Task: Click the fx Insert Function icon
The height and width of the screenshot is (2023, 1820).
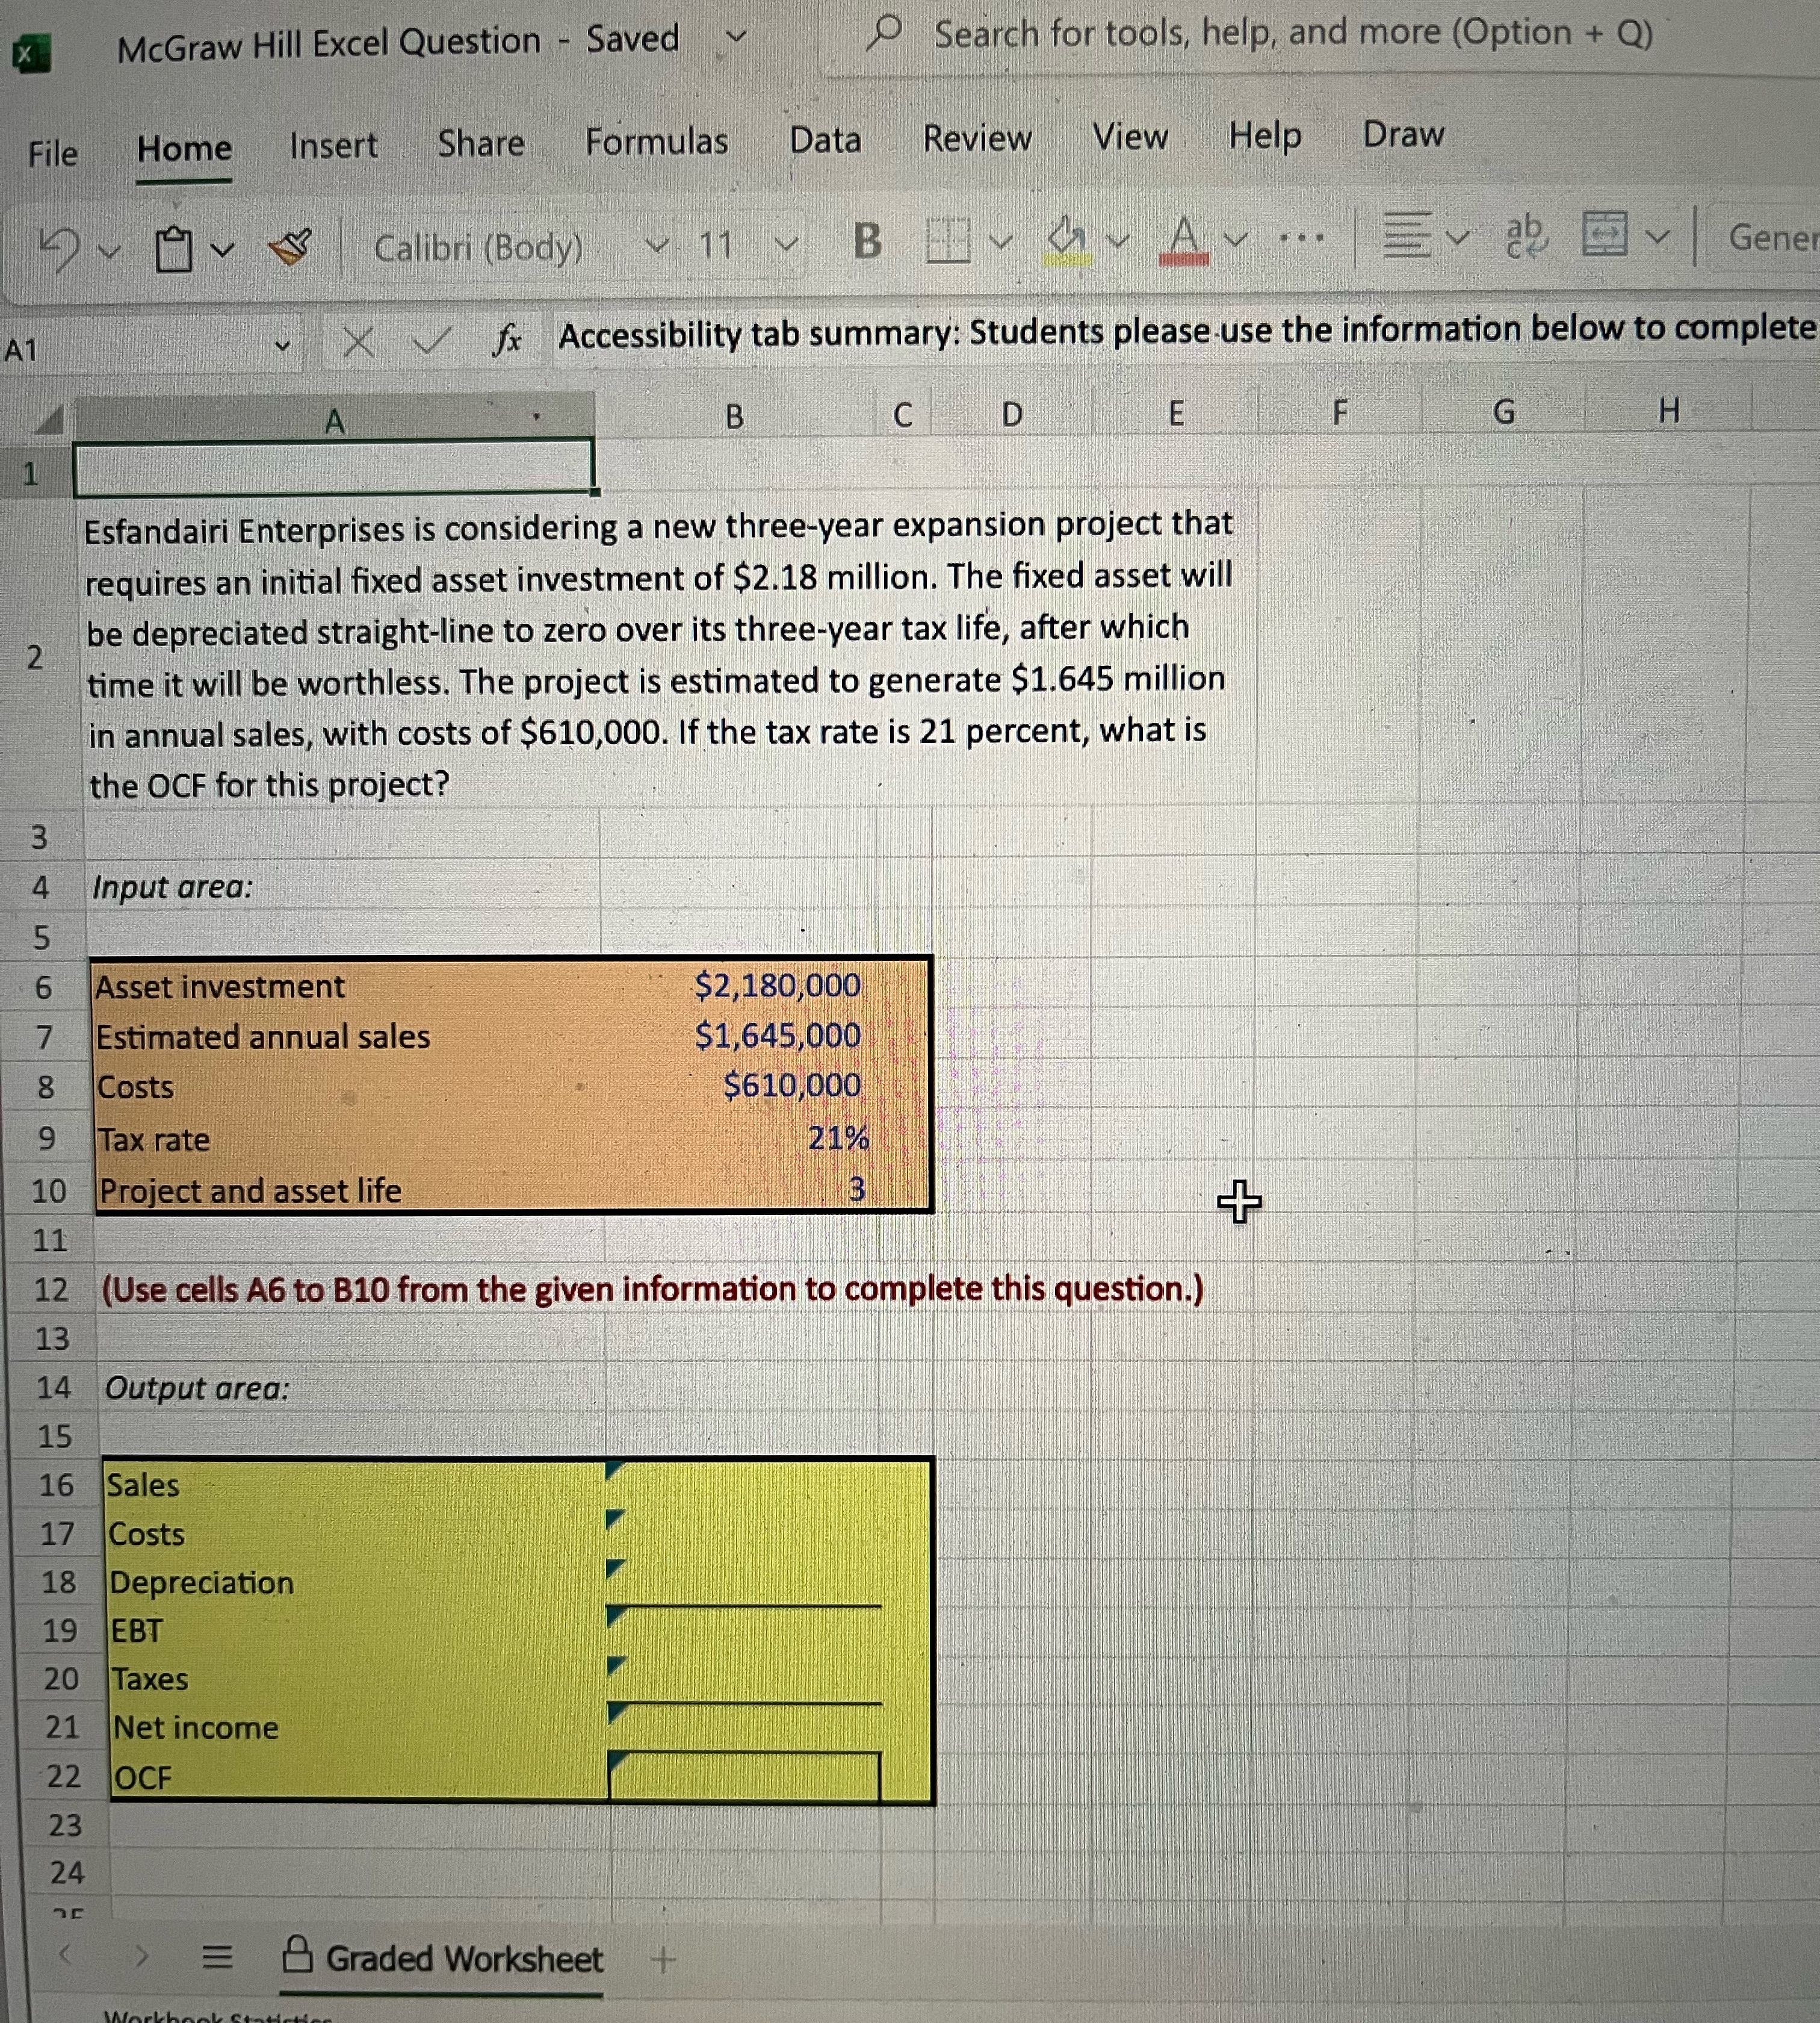Action: click(x=507, y=340)
